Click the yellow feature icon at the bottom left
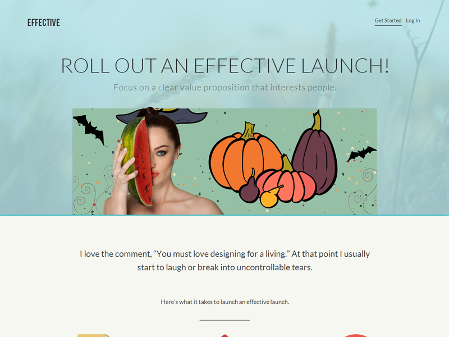Image resolution: width=449 pixels, height=337 pixels. [x=93, y=335]
